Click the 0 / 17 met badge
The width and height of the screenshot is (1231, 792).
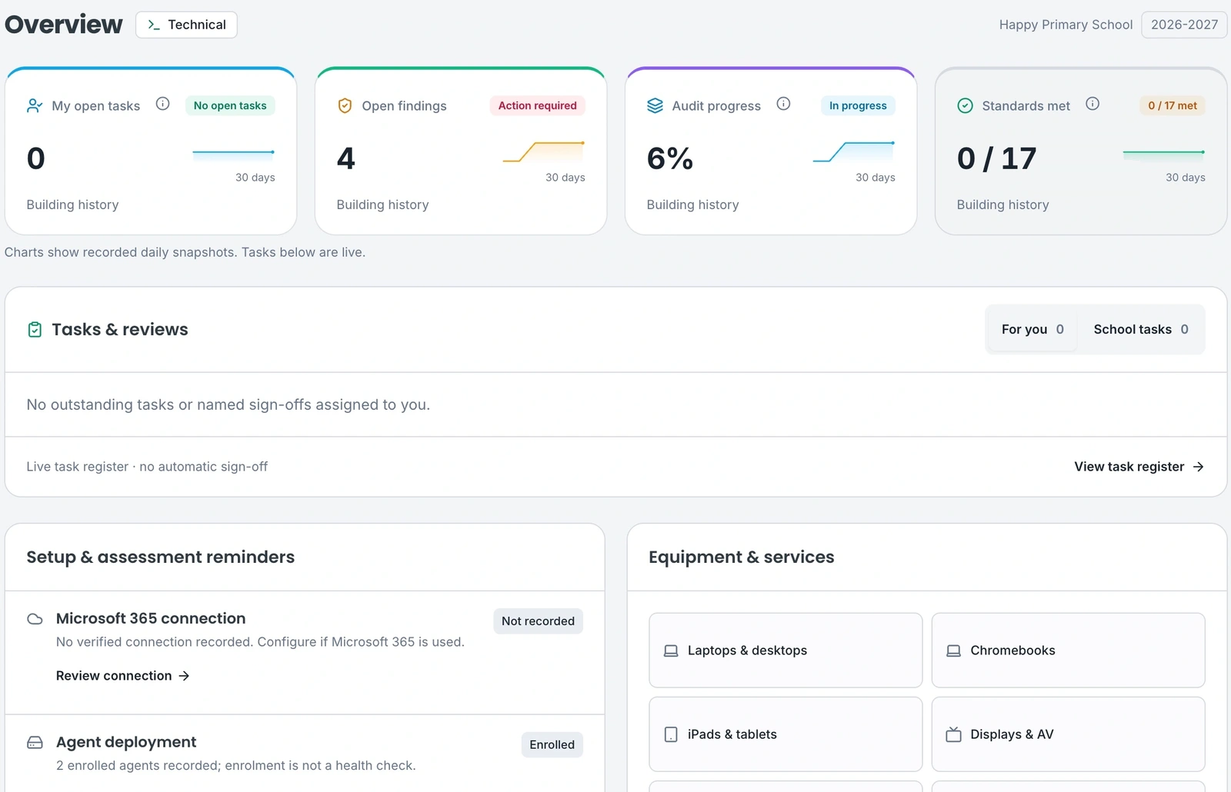[1173, 105]
